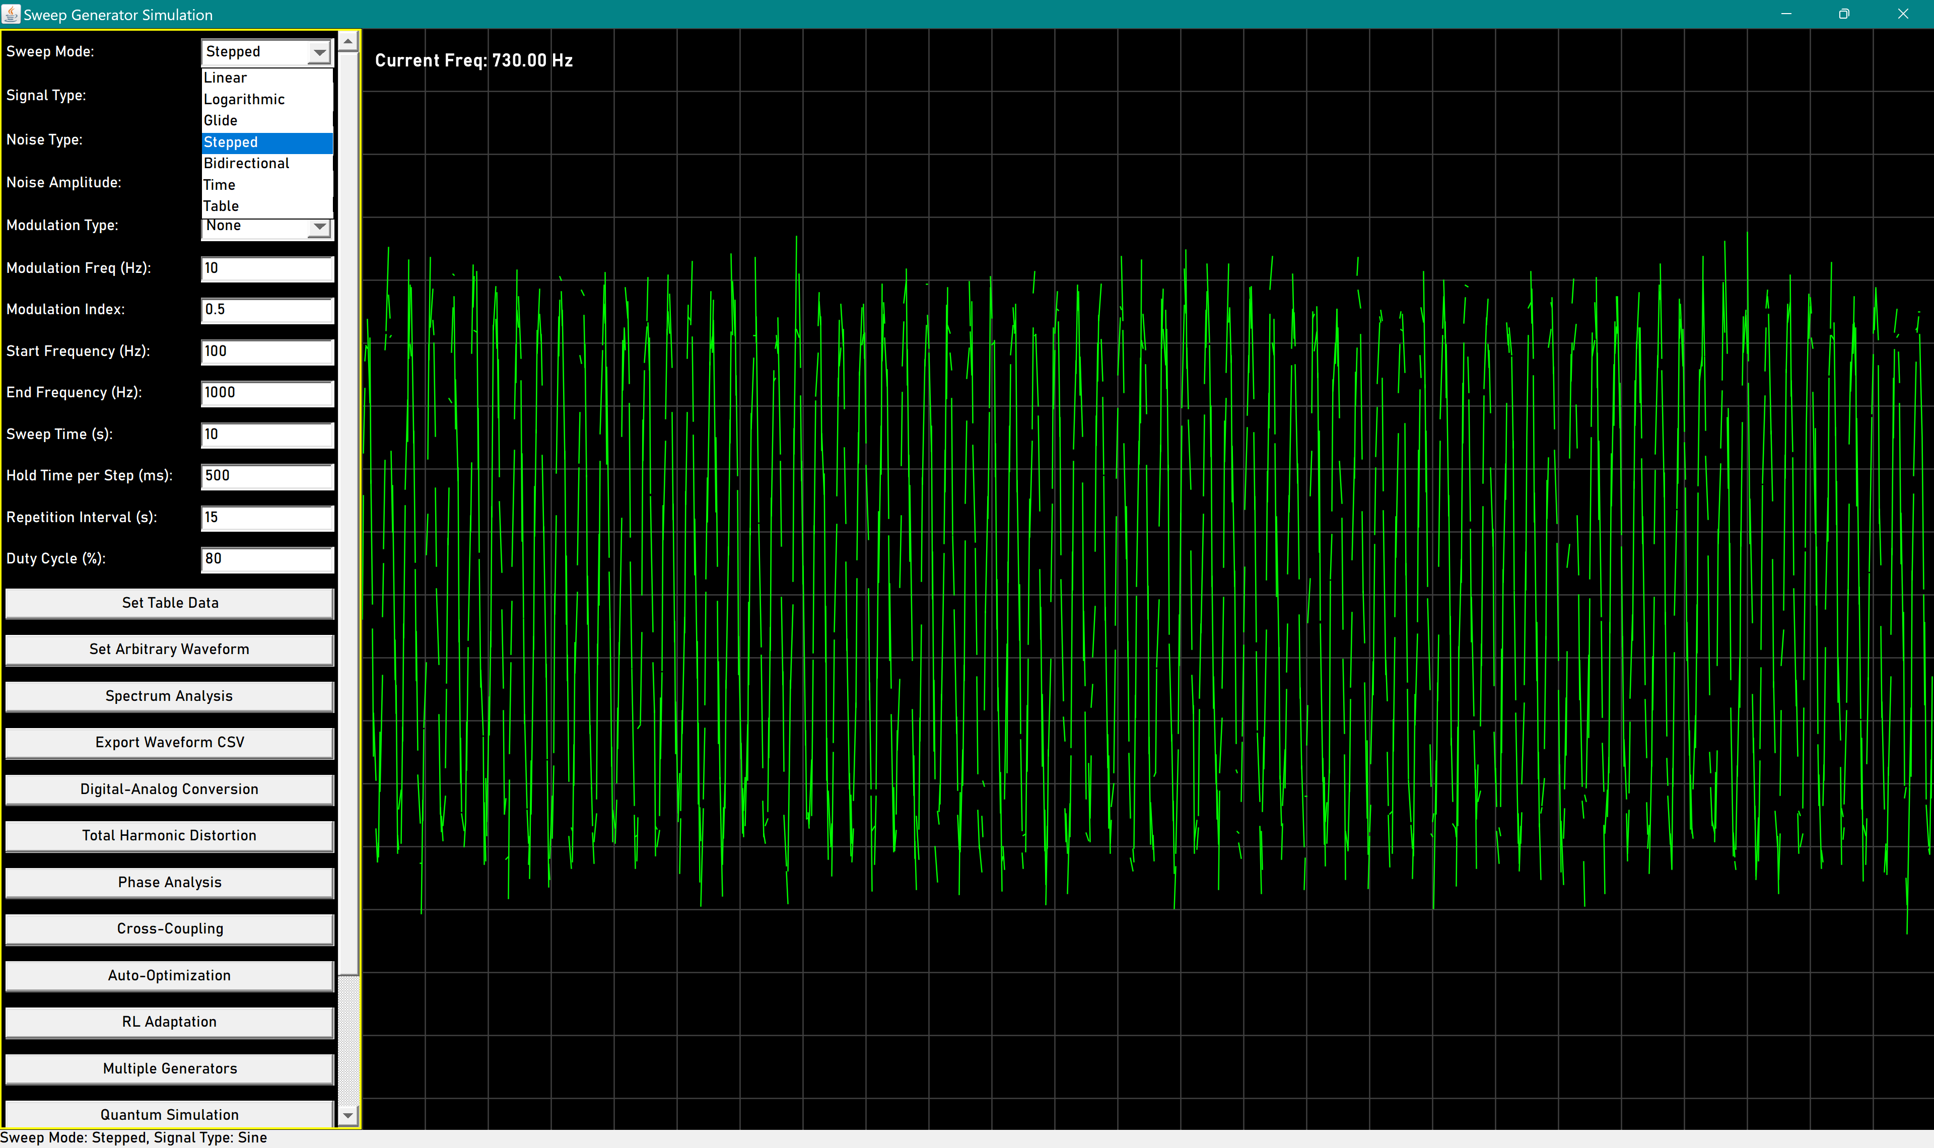This screenshot has height=1148, width=1934.
Task: Run Total Harmonic Distortion analysis
Action: tap(169, 835)
